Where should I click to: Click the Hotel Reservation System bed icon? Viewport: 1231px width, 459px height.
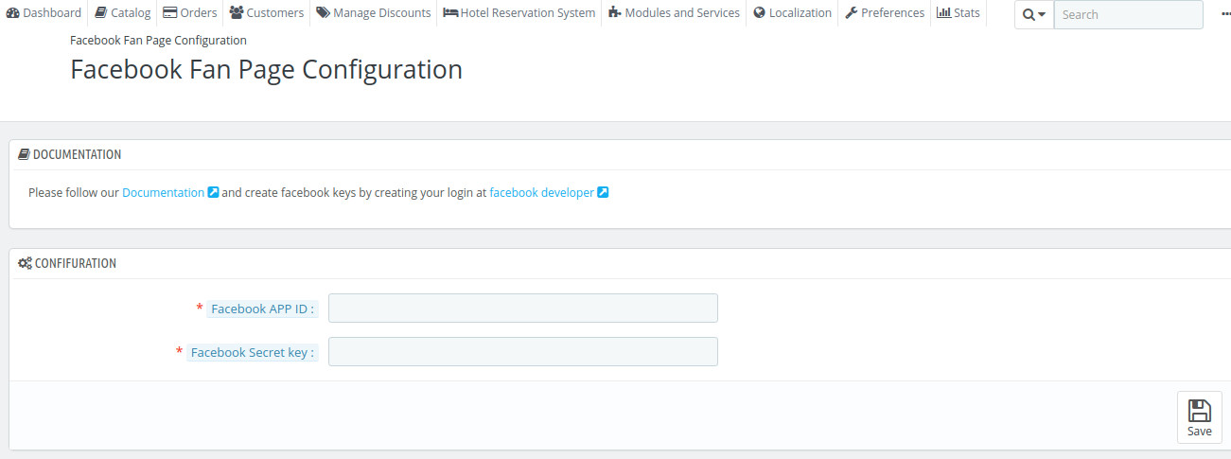[x=450, y=13]
